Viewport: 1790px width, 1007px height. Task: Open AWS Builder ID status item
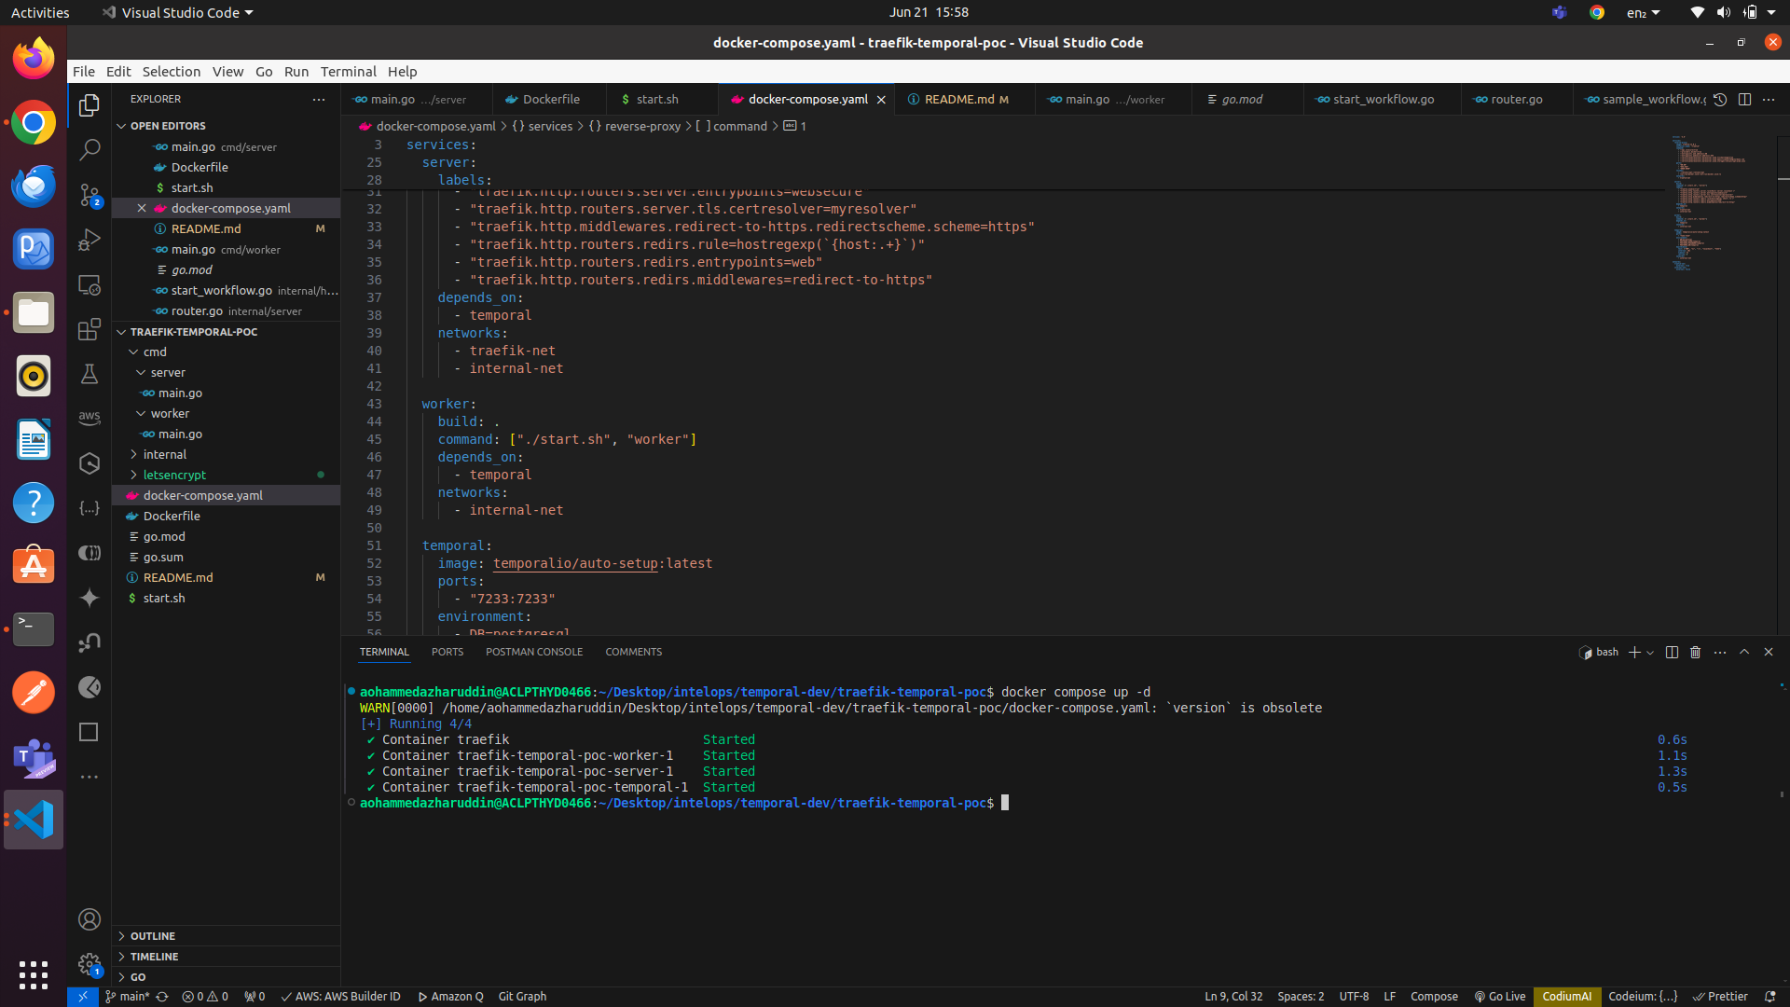[340, 996]
